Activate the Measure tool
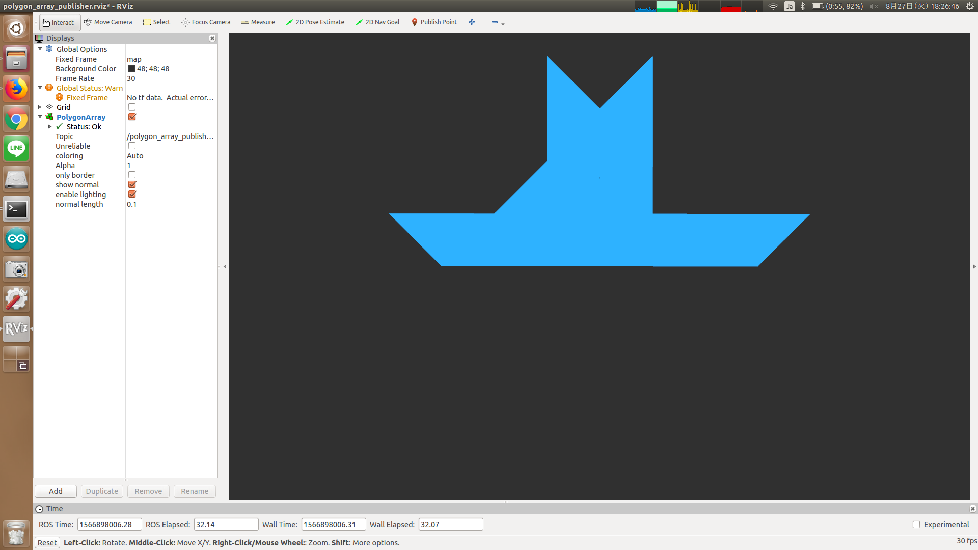978x550 pixels. (x=258, y=22)
